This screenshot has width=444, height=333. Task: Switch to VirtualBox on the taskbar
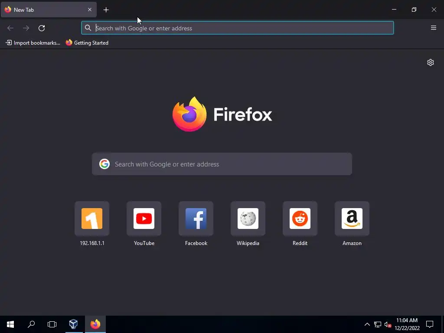[74, 324]
